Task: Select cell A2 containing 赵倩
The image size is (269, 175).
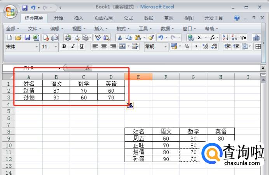Action: 29,90
